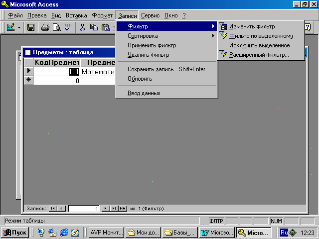
Task: Open the ? help menu
Action: [x=184, y=15]
